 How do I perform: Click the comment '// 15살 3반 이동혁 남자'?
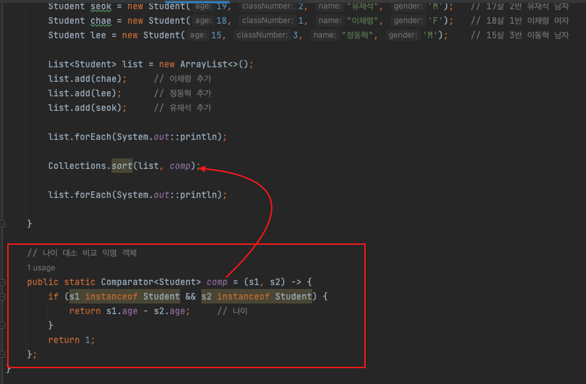pyautogui.click(x=520, y=36)
